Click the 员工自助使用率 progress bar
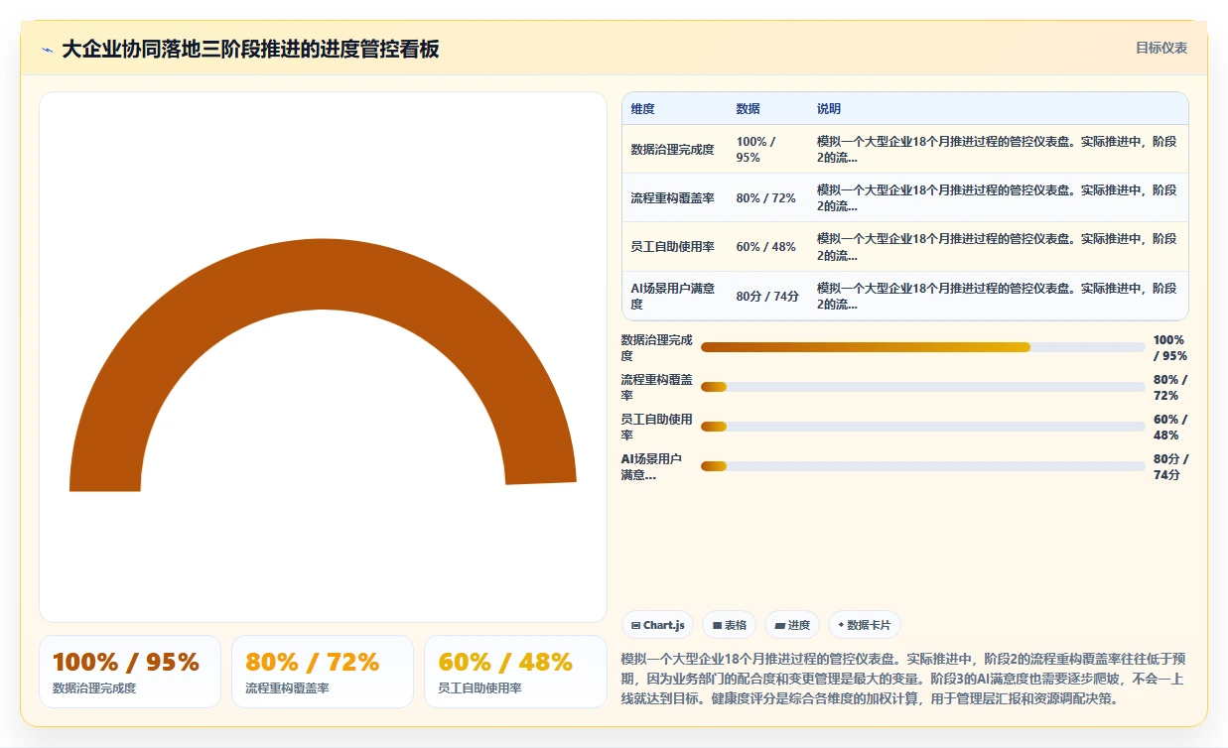This screenshot has width=1228, height=748. point(923,427)
